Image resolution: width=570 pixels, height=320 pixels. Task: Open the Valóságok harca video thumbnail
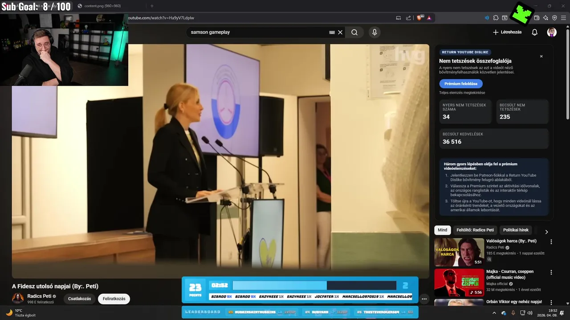pyautogui.click(x=459, y=252)
